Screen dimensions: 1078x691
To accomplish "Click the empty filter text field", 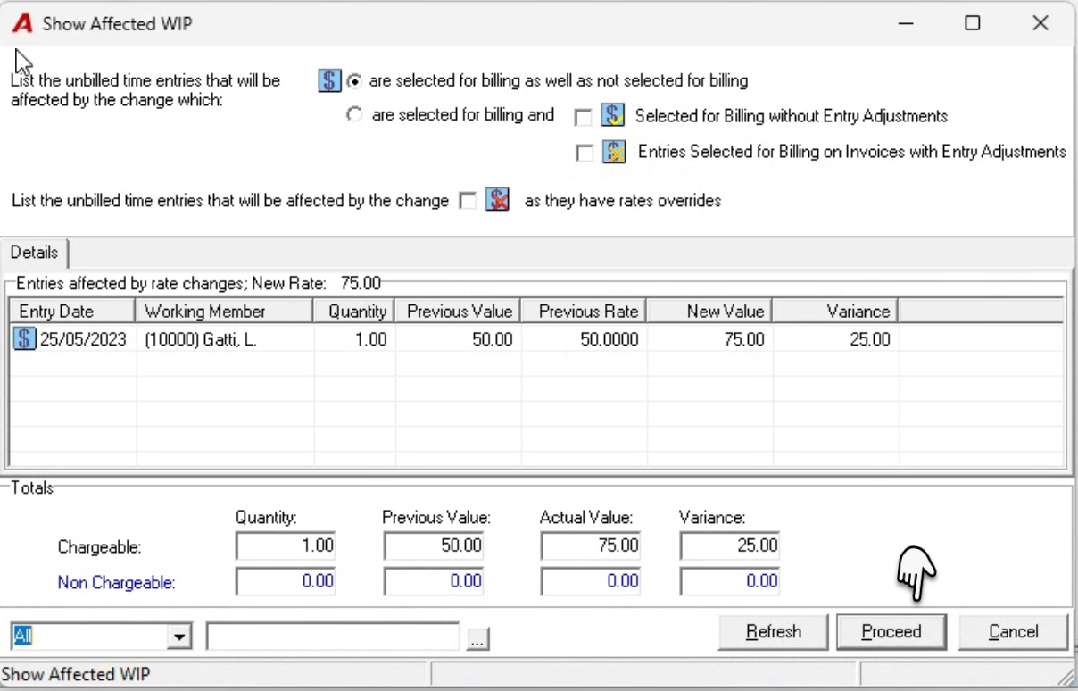I will [333, 637].
